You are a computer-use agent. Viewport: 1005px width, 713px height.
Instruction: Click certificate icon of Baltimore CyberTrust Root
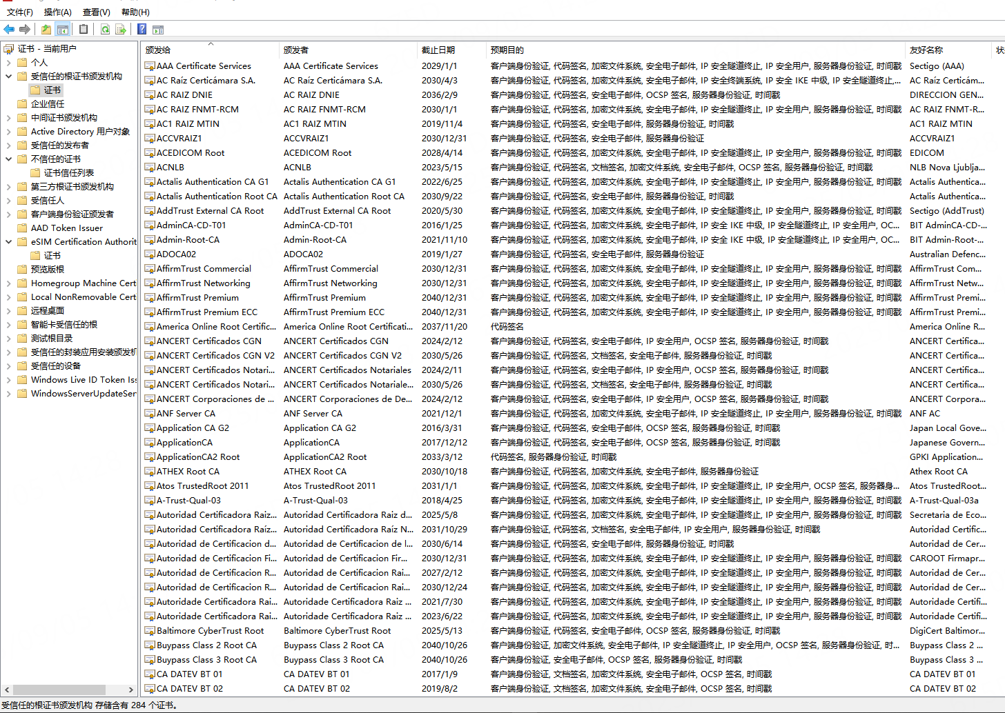pyautogui.click(x=150, y=631)
